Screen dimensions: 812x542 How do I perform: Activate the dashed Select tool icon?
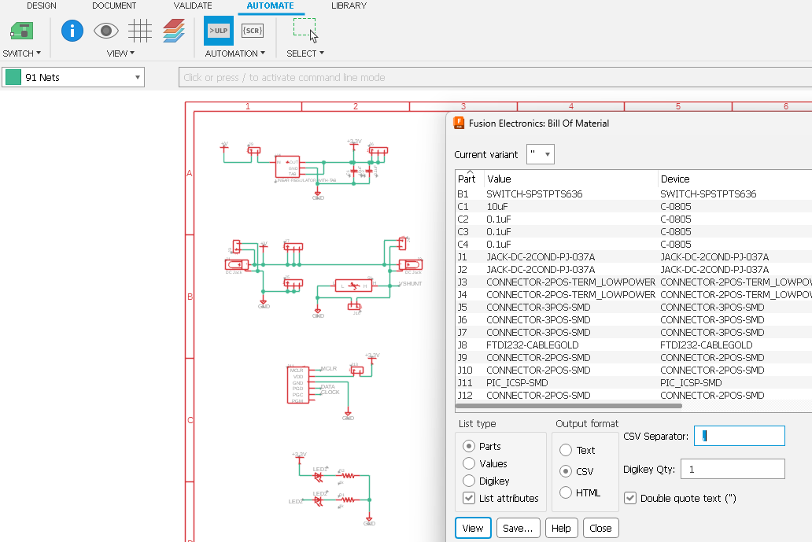point(305,29)
